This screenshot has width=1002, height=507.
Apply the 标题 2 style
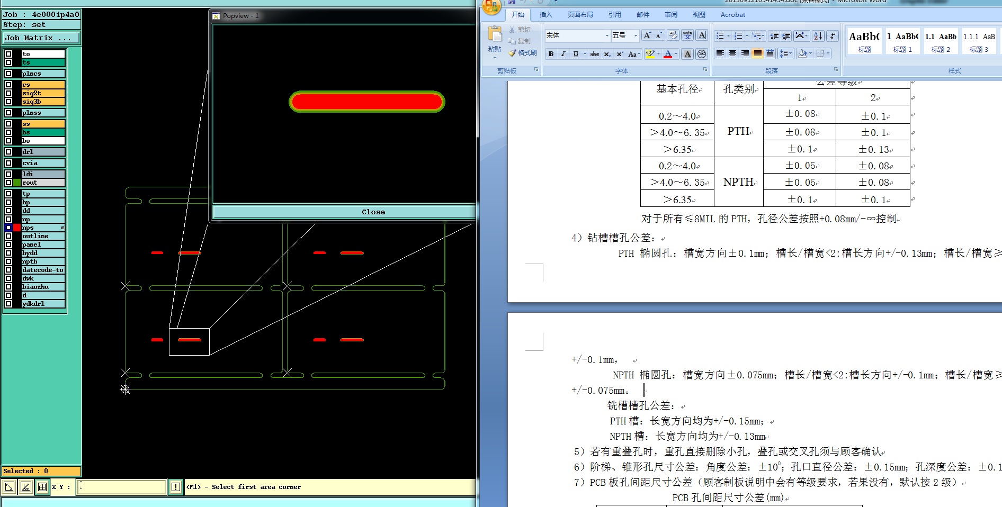click(x=941, y=41)
